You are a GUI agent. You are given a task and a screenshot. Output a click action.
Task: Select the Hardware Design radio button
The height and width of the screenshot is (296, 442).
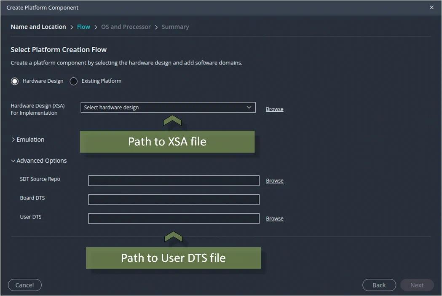point(15,81)
